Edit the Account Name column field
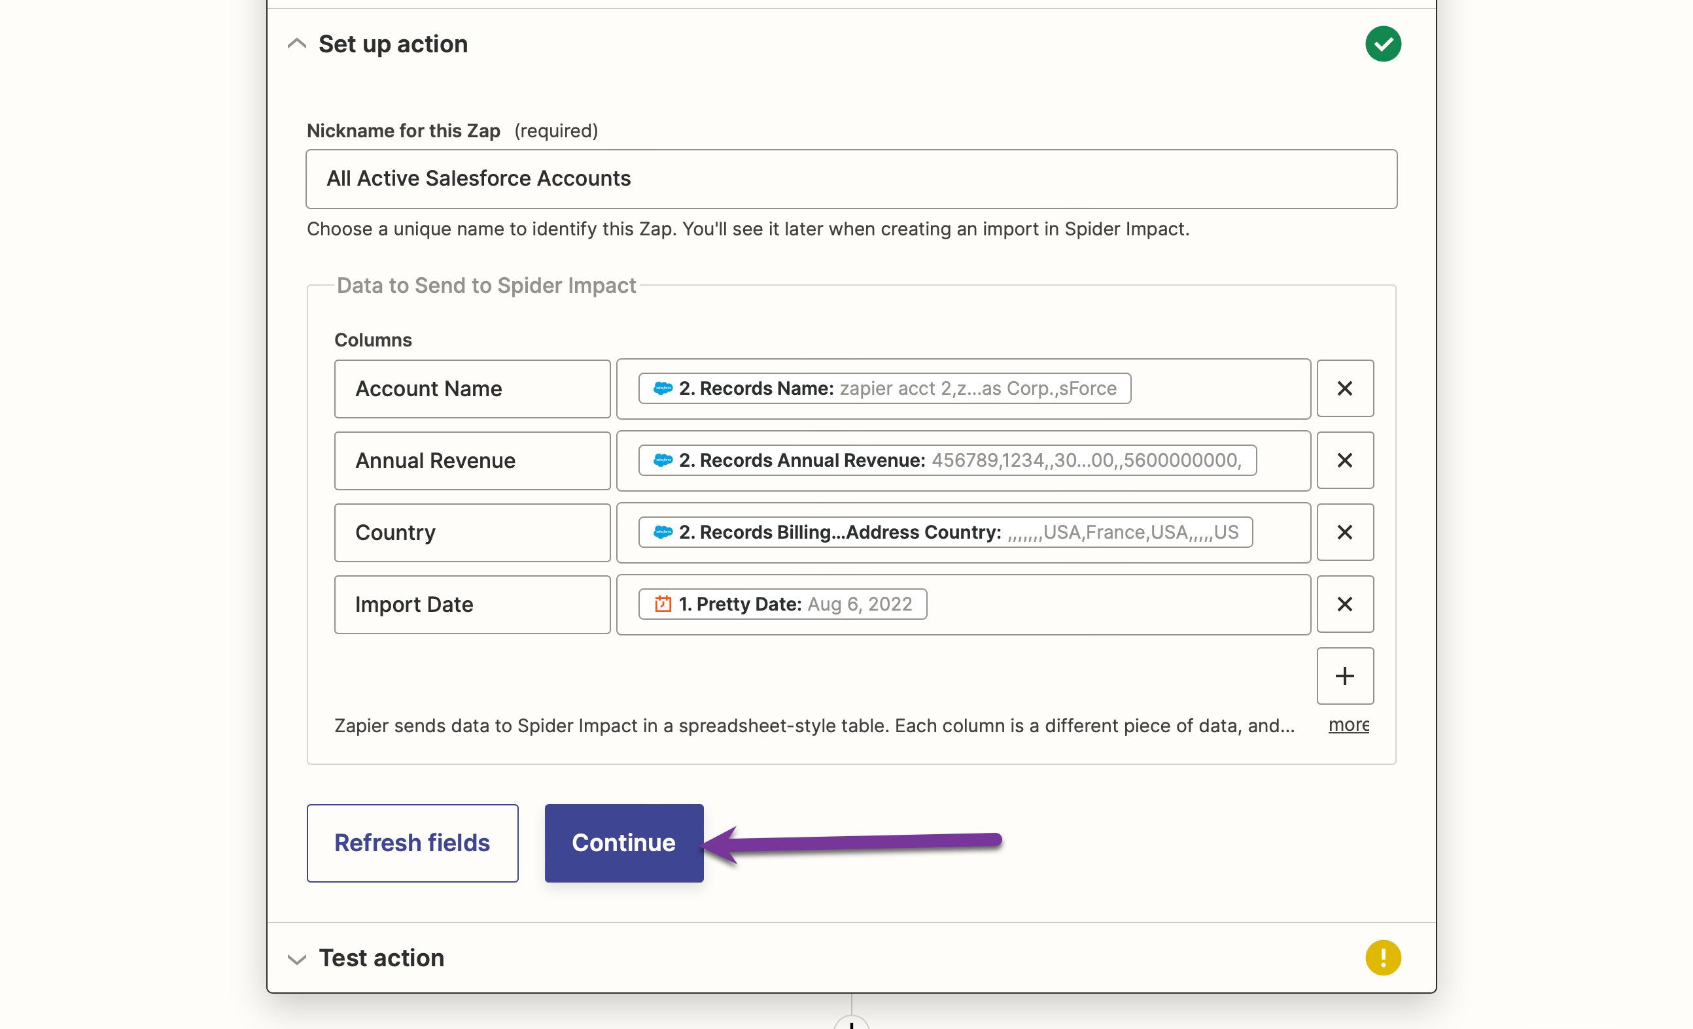The width and height of the screenshot is (1693, 1029). (472, 388)
